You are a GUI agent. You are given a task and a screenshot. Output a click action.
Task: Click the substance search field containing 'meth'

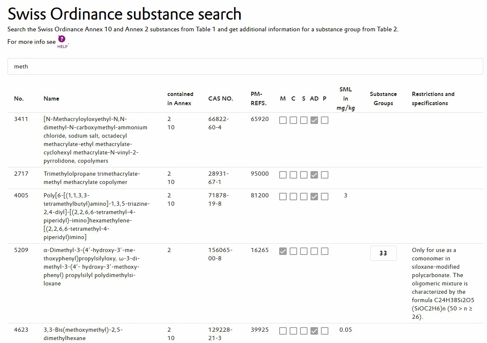245,66
